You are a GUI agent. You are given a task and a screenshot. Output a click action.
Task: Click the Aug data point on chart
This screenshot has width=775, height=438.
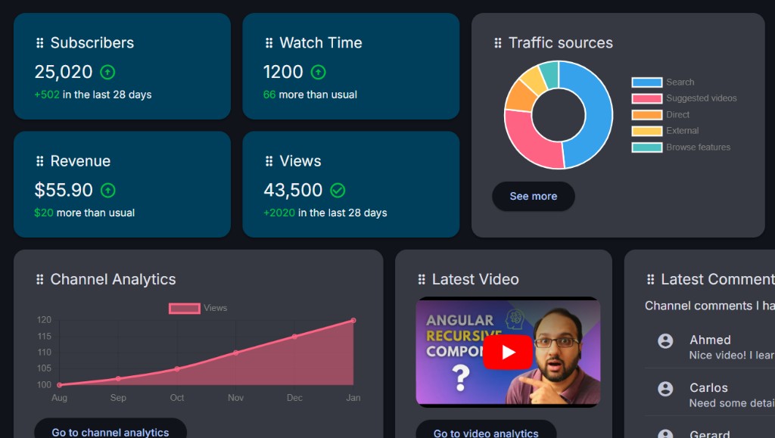[x=59, y=385]
